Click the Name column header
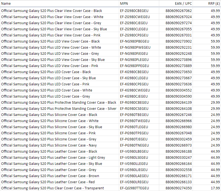The width and height of the screenshot is (221, 191). [6, 4]
